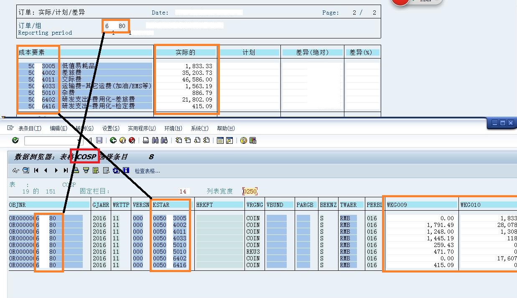The width and height of the screenshot is (517, 298).
Task: Click the Create New Session icon
Action: pyautogui.click(x=220, y=140)
